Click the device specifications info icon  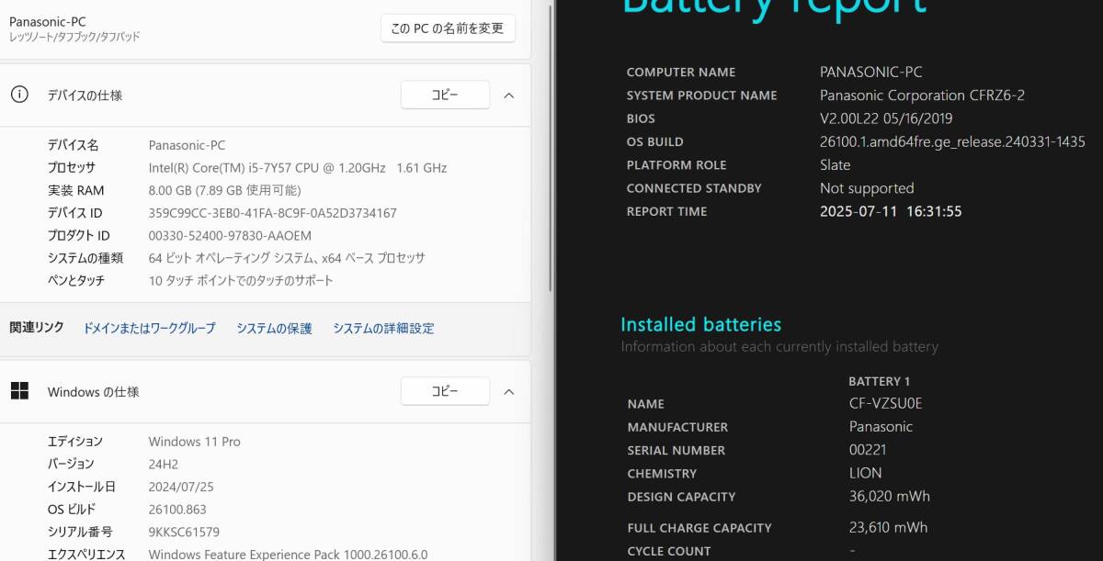click(x=19, y=95)
